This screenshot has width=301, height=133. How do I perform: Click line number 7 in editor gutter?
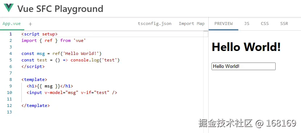11,73
